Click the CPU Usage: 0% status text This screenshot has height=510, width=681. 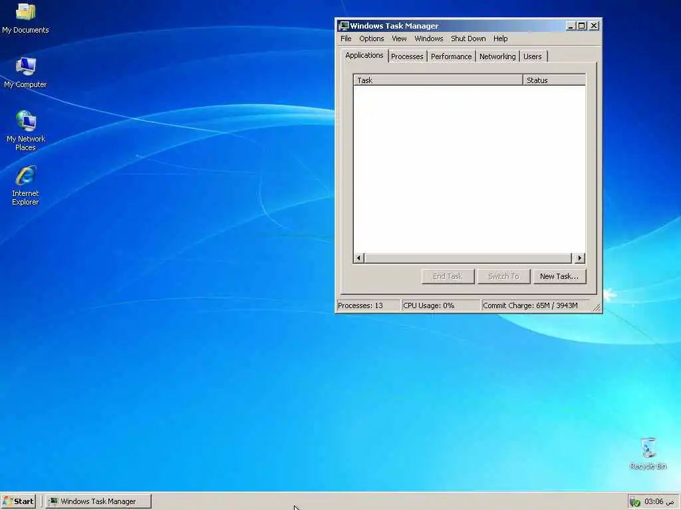tap(429, 305)
